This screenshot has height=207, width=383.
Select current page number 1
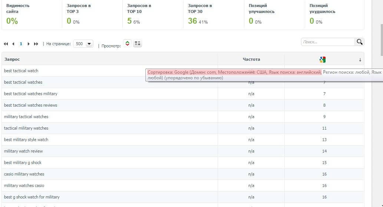click(x=21, y=44)
